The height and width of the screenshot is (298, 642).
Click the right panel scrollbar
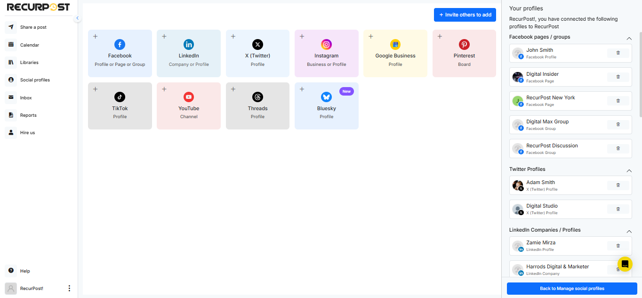tap(640, 74)
